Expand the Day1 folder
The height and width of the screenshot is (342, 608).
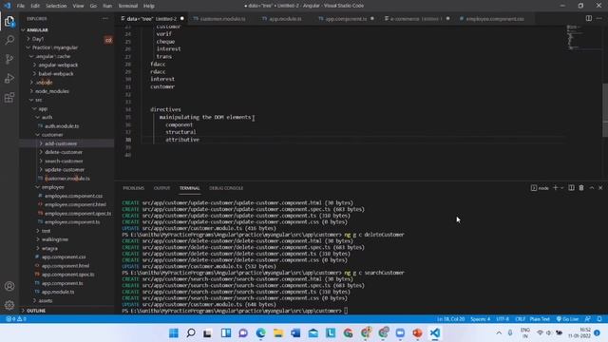pos(38,39)
